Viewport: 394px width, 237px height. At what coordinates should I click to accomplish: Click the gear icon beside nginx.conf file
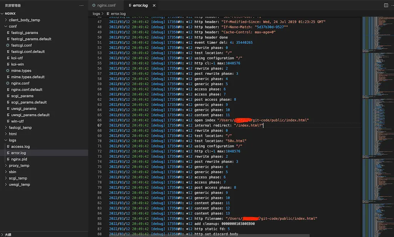(x=8, y=83)
